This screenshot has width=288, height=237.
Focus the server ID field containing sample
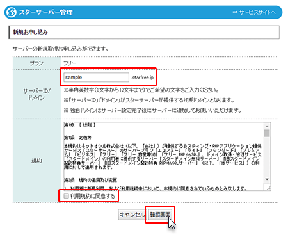click(x=96, y=78)
